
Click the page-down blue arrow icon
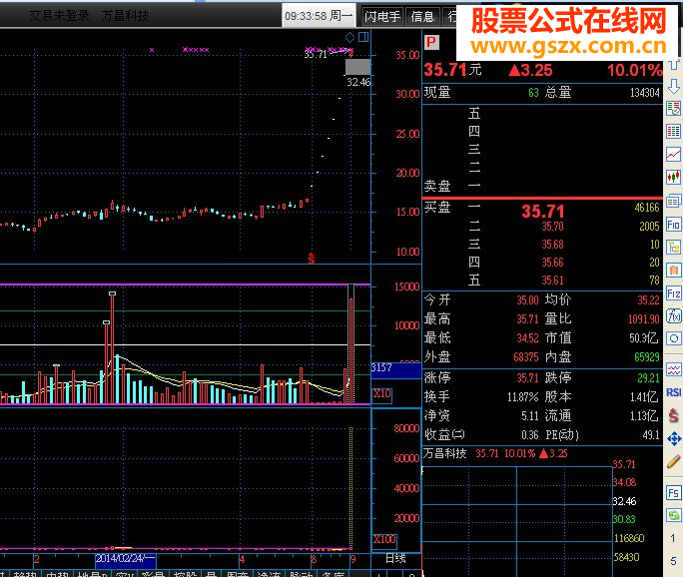click(x=674, y=86)
